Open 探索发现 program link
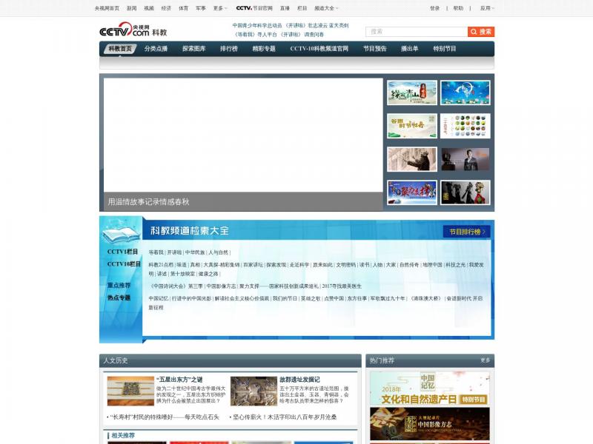 tap(276, 265)
